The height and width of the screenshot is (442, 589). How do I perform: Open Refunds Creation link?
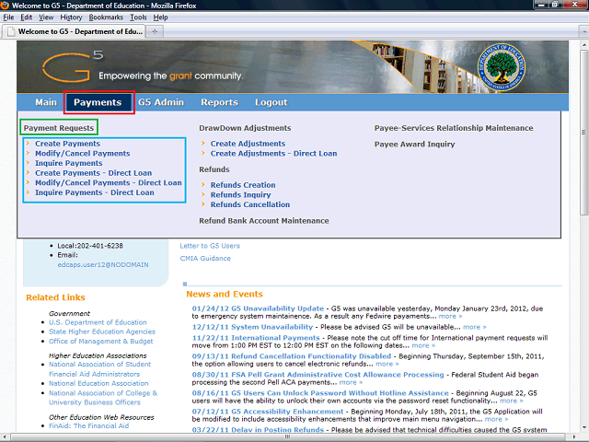pos(243,185)
